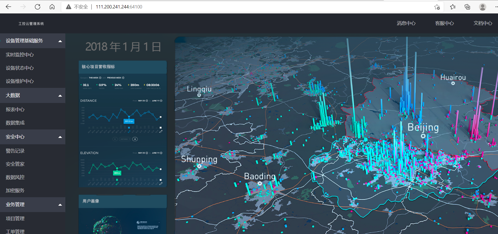Collapse the 安全中心 section arrow

click(60, 137)
